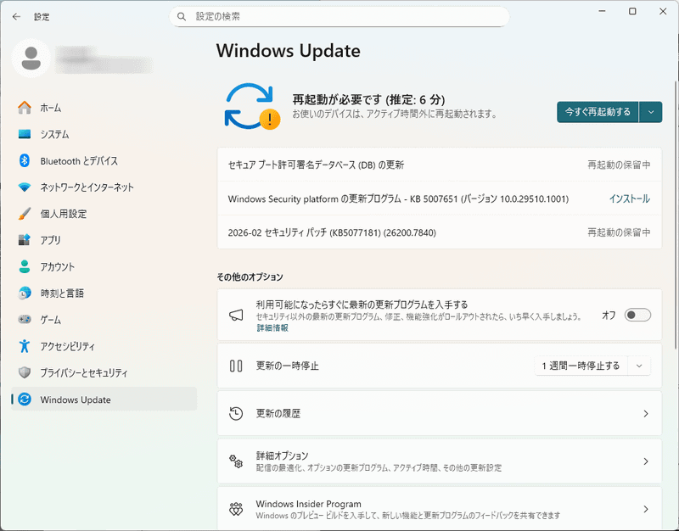This screenshot has width=679, height=531.
Task: Go to ホーム in sidebar
Action: [104, 108]
